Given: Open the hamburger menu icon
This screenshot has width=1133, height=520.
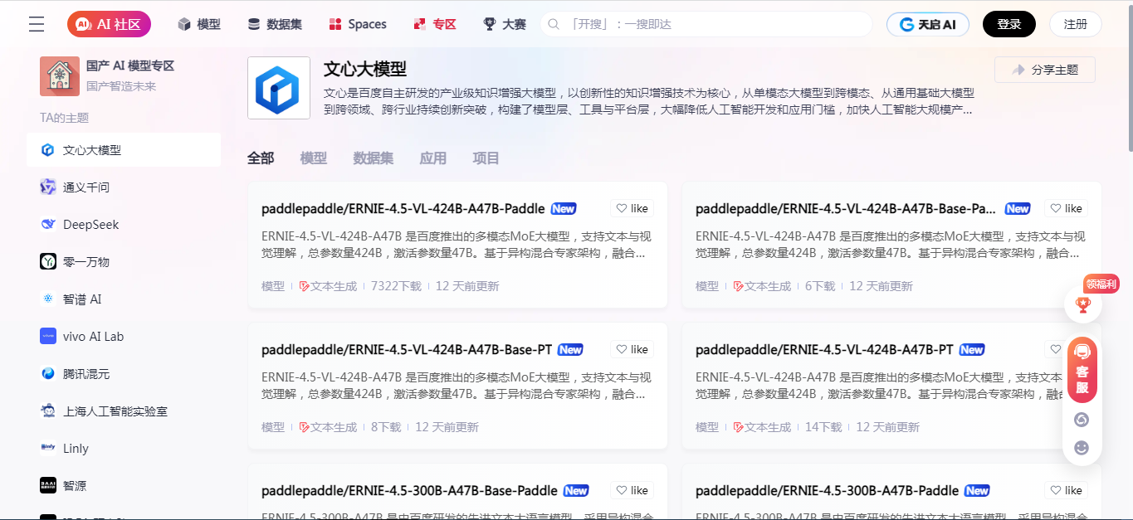Looking at the screenshot, I should (37, 24).
